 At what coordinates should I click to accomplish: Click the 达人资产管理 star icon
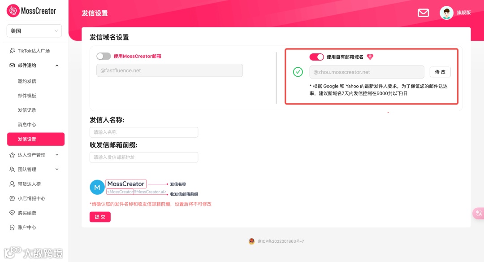pyautogui.click(x=12, y=155)
